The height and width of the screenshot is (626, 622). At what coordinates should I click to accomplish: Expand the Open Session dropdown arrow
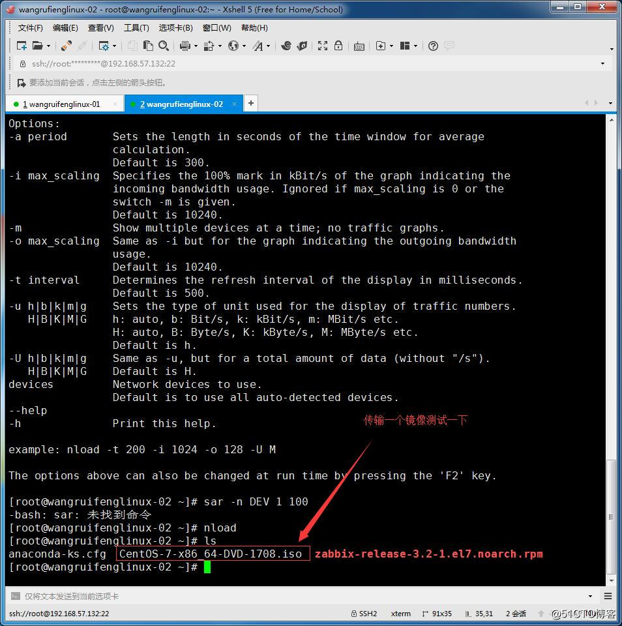pyautogui.click(x=49, y=46)
